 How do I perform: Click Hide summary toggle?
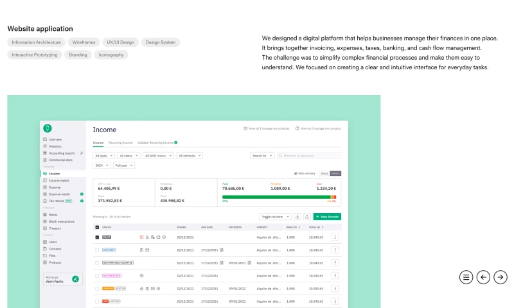[x=305, y=173]
